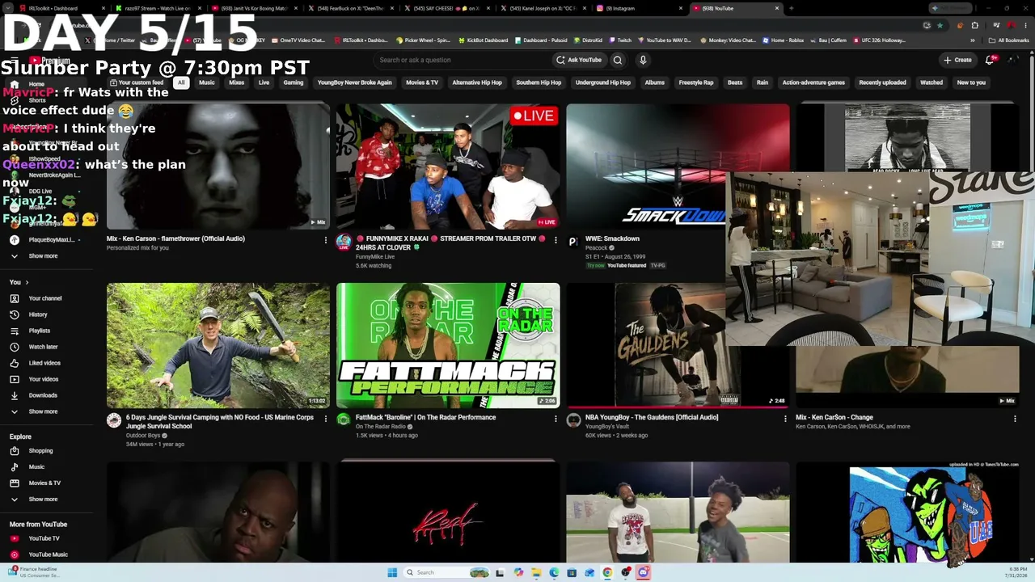Open more options for Jungle Survival video
1035x582 pixels.
[326, 419]
